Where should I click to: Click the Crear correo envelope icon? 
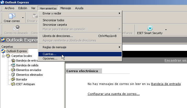tap(12, 16)
